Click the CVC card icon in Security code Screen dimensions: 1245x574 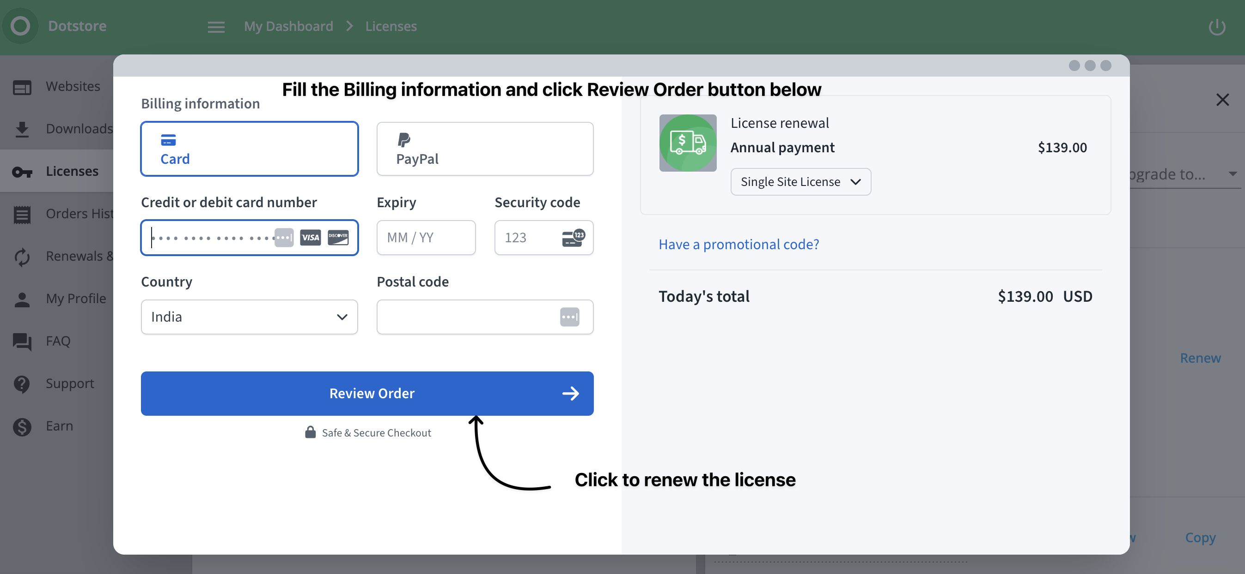click(x=573, y=237)
